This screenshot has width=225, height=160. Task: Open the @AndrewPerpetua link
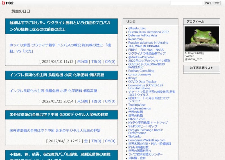click(x=141, y=57)
